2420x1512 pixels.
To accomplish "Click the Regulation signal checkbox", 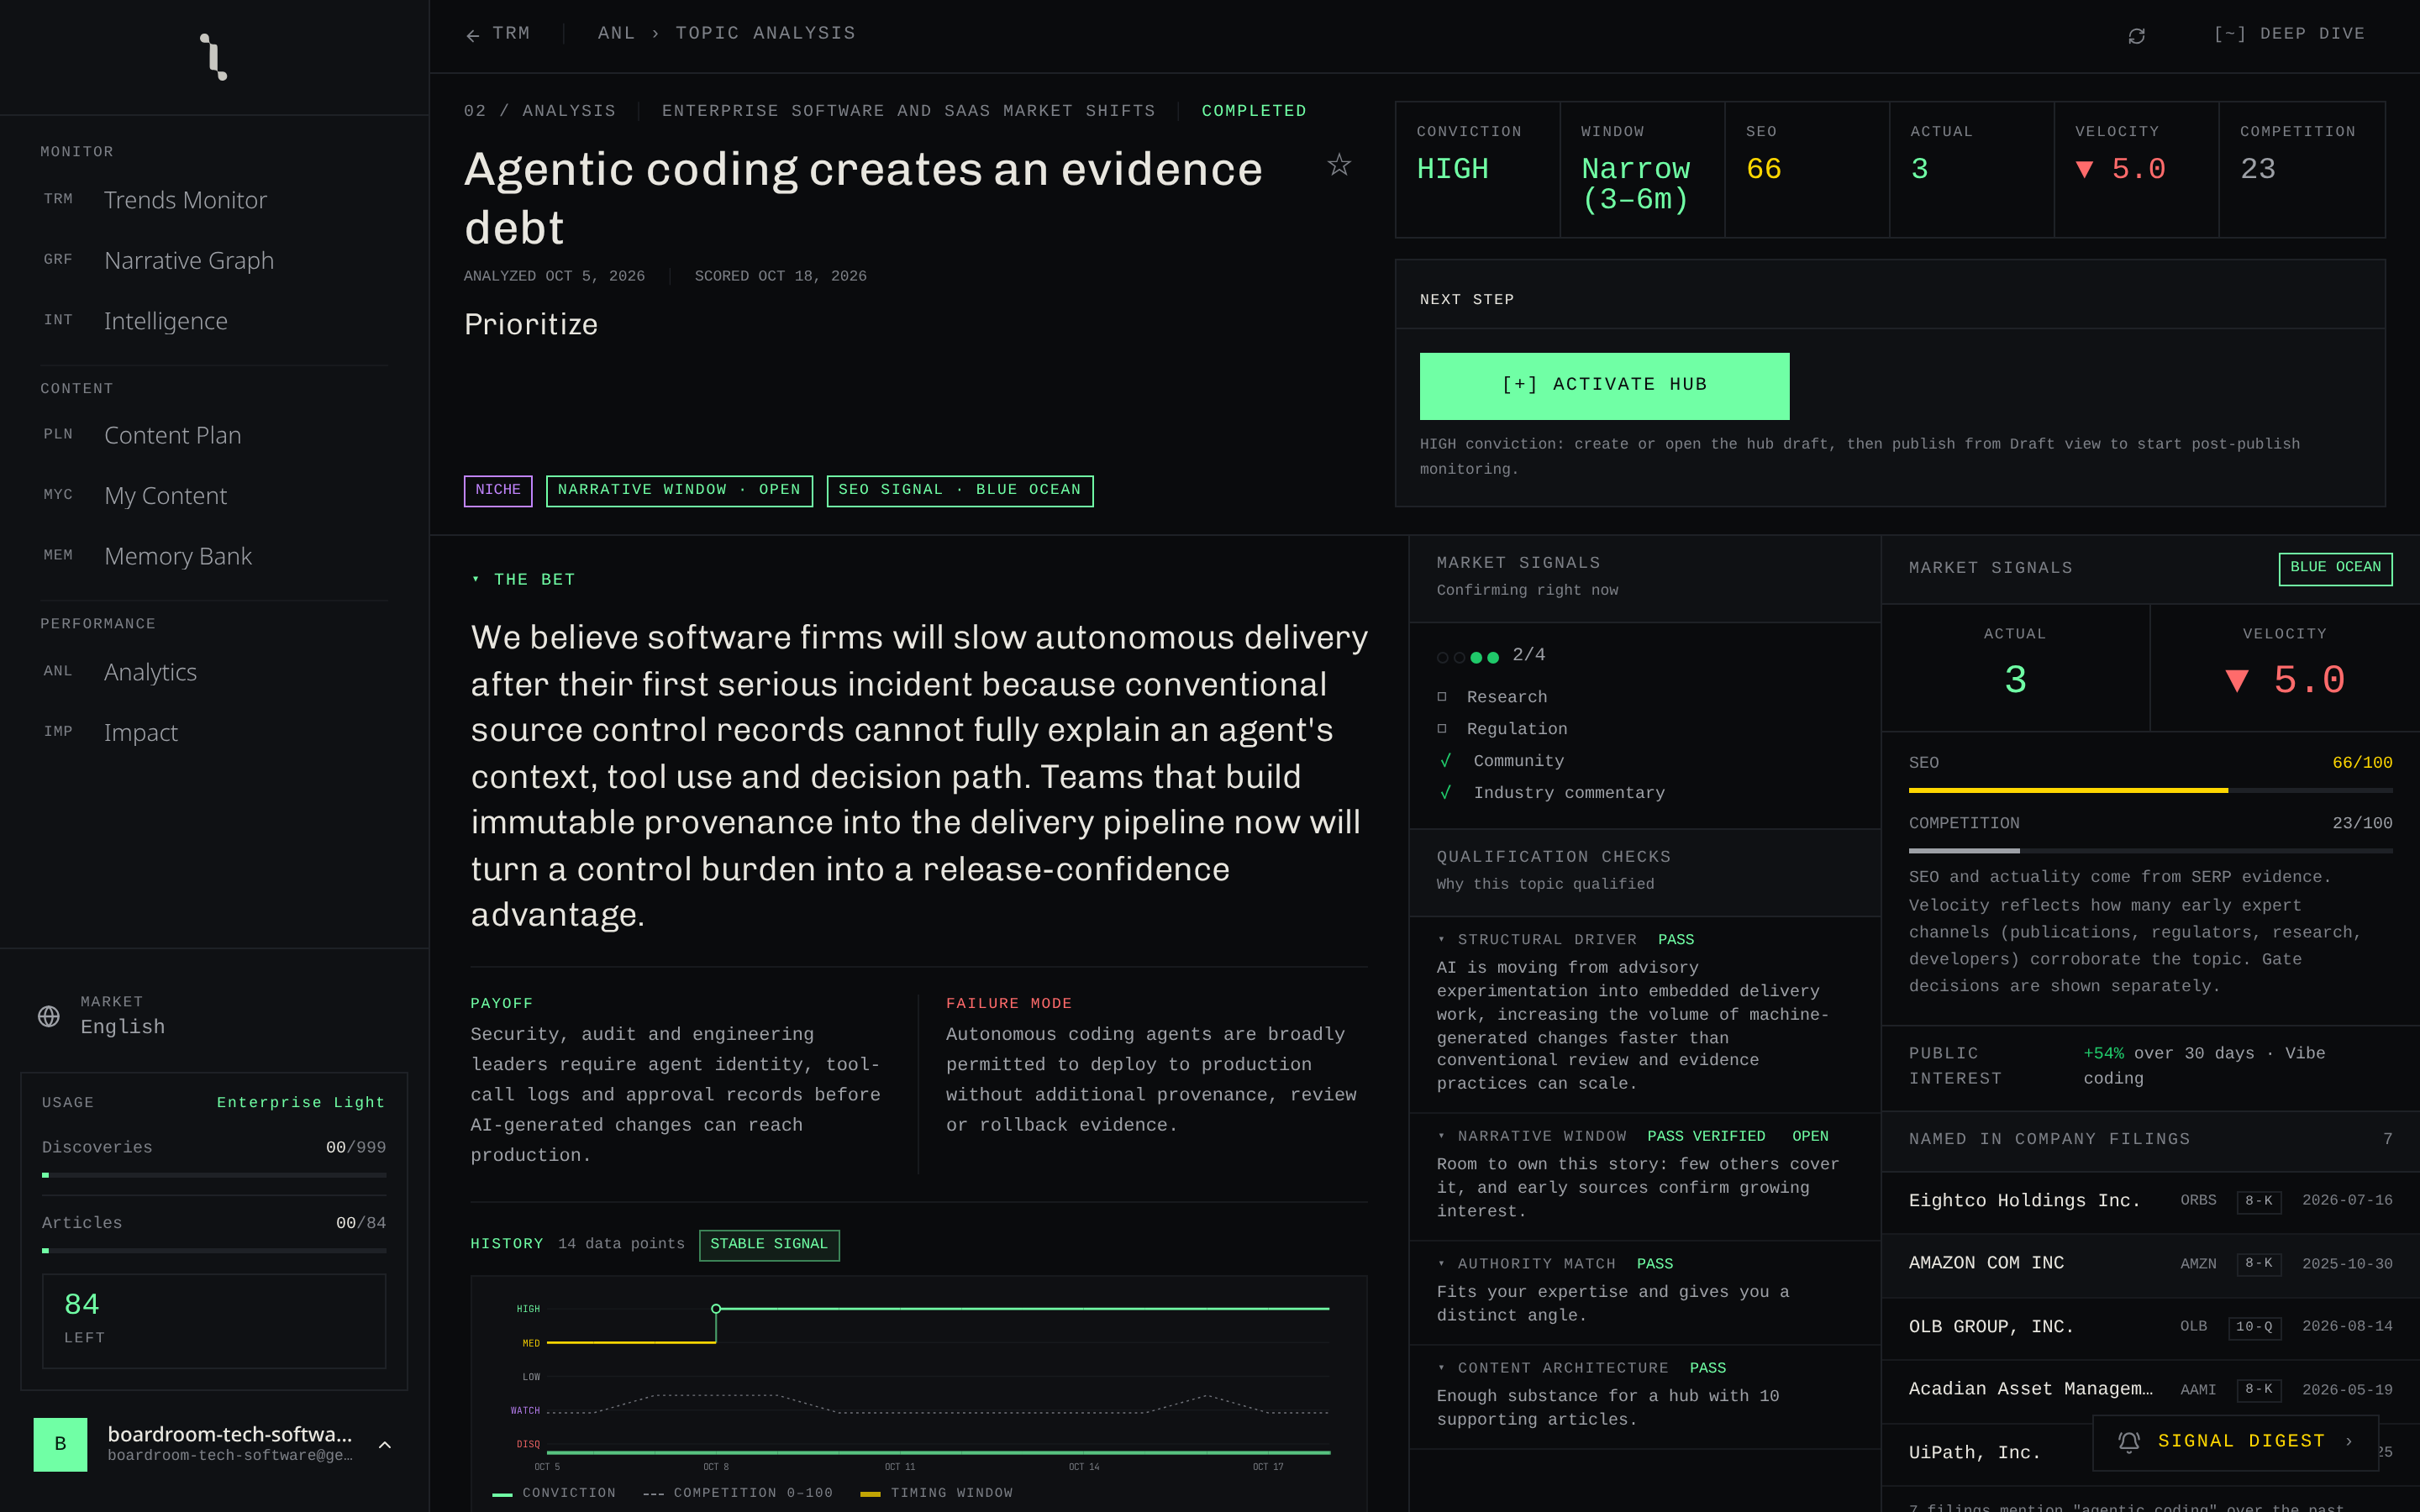I will click(1442, 729).
